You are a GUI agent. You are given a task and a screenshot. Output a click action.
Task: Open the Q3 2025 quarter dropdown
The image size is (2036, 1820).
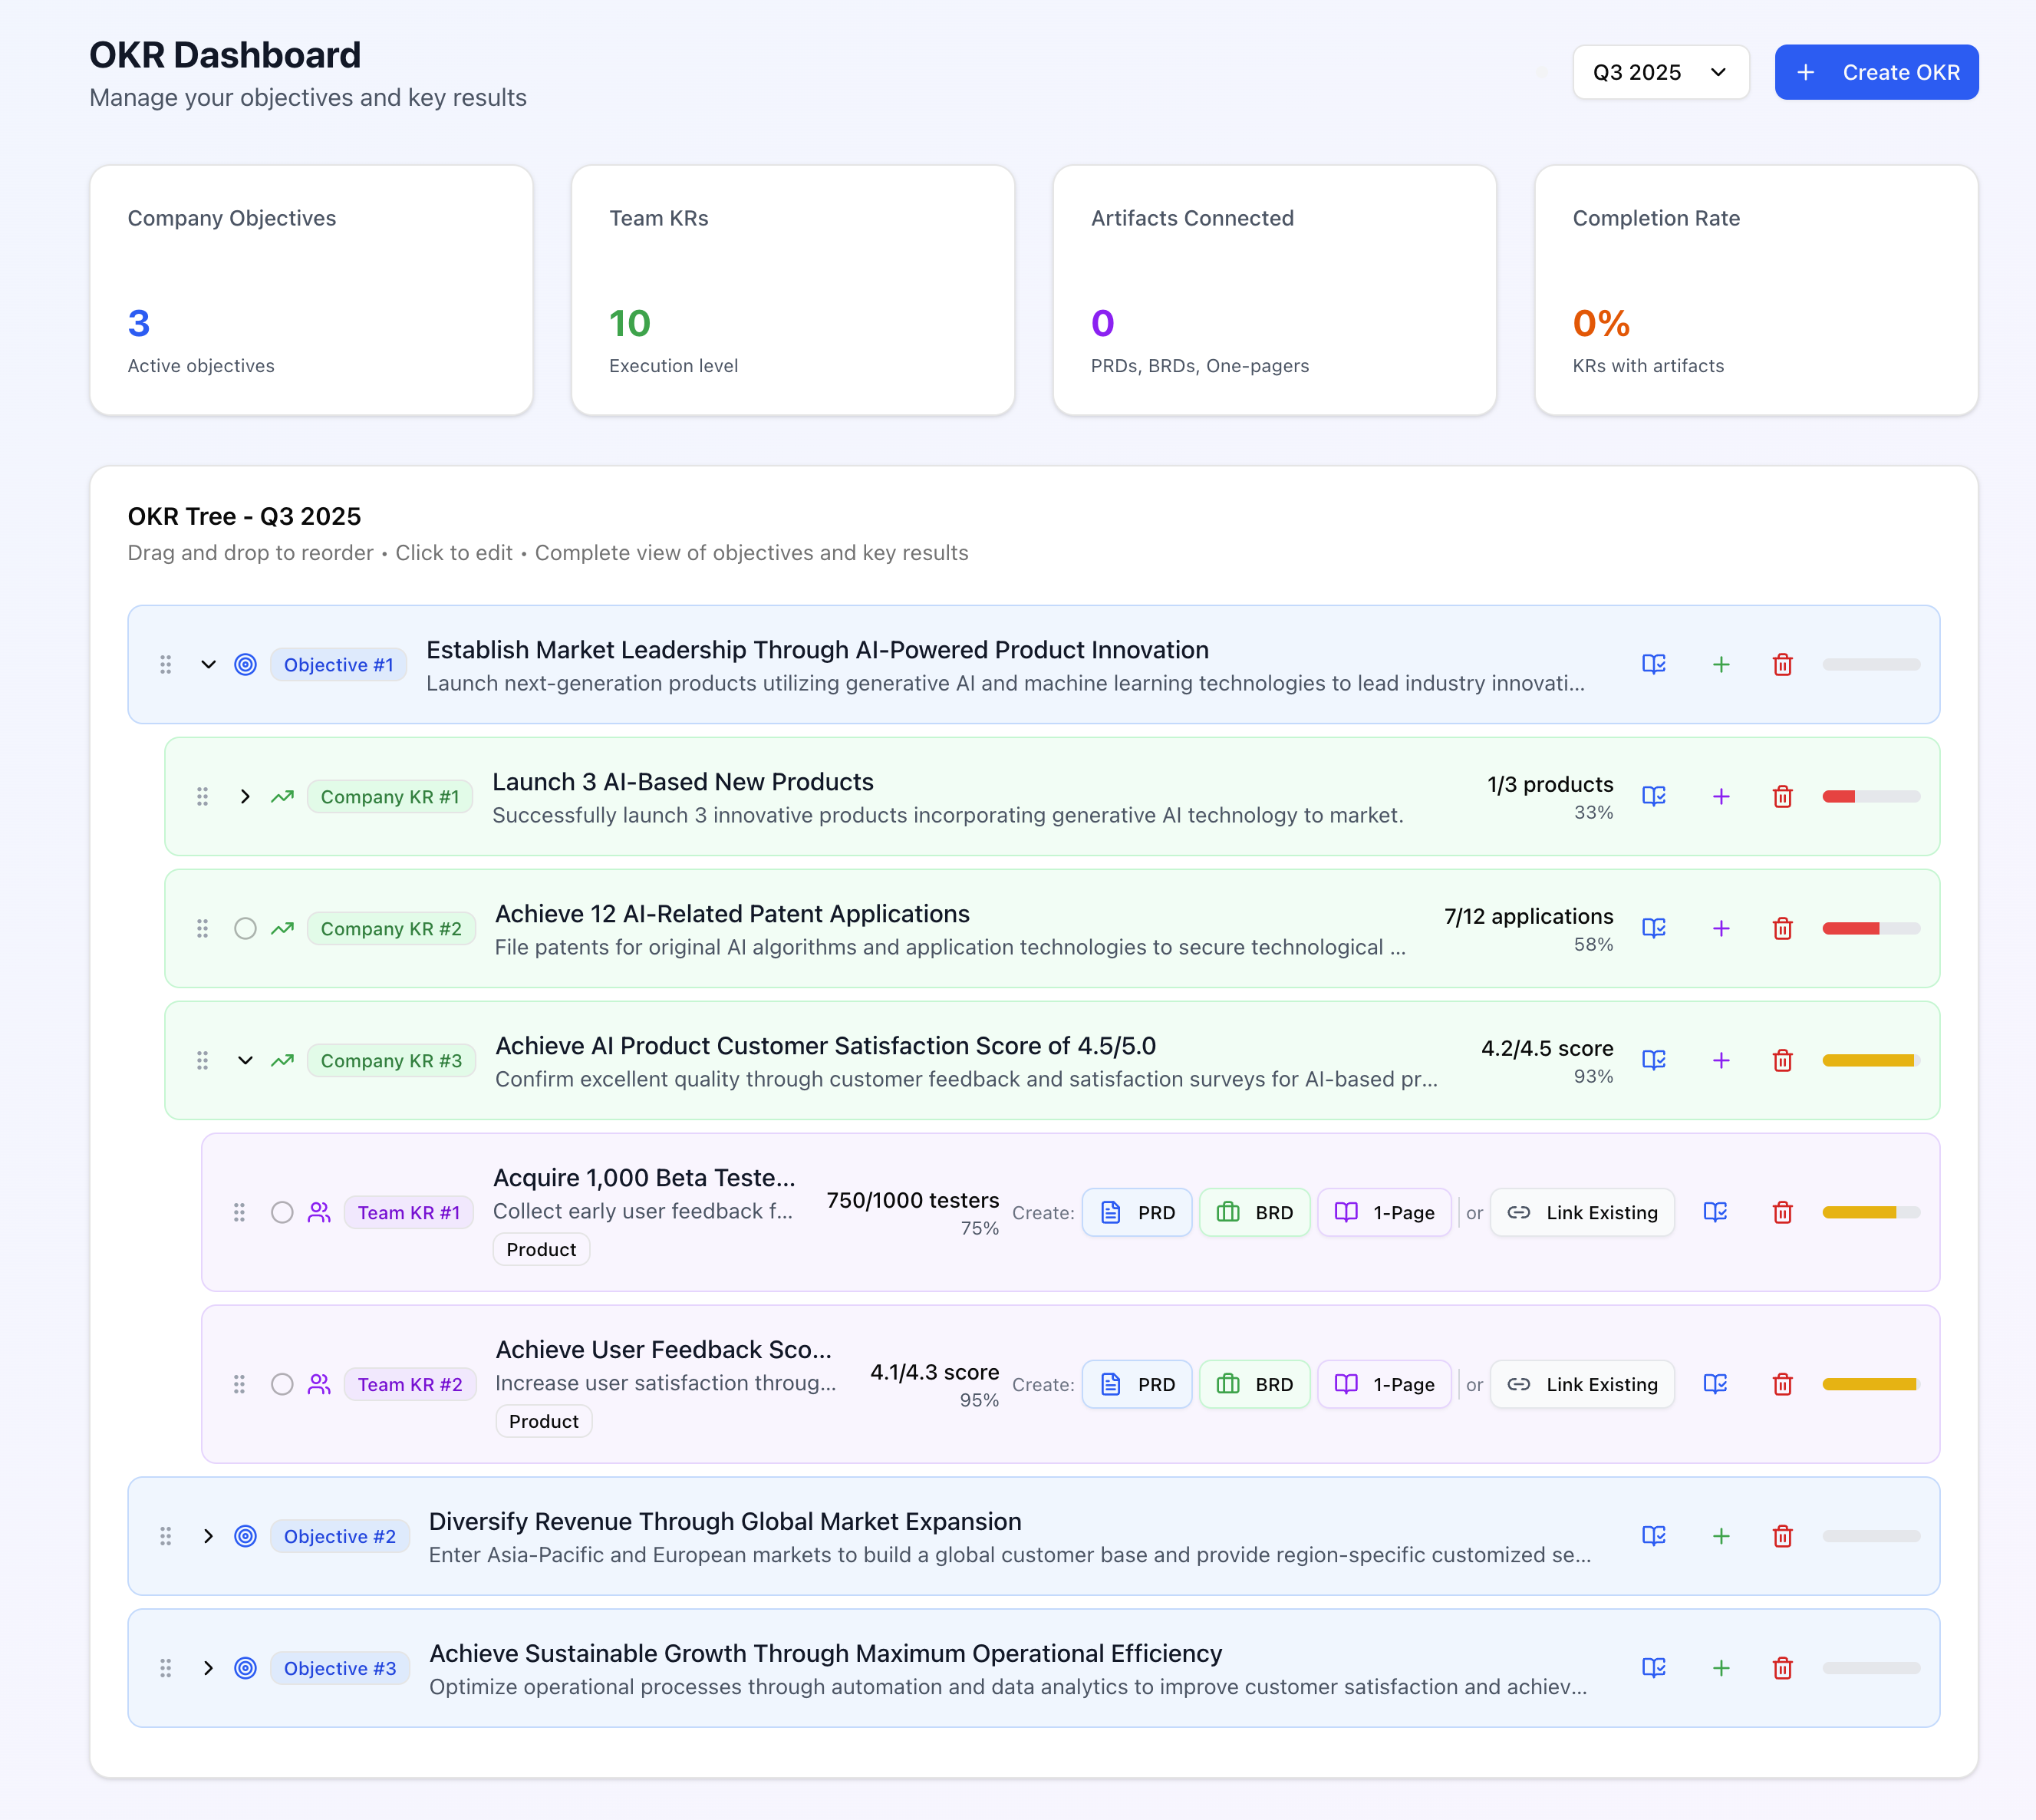coord(1661,72)
